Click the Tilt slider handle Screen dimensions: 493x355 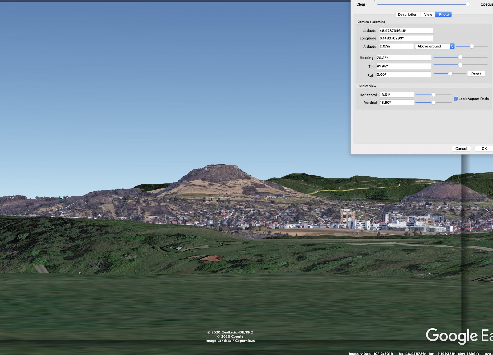(x=460, y=65)
